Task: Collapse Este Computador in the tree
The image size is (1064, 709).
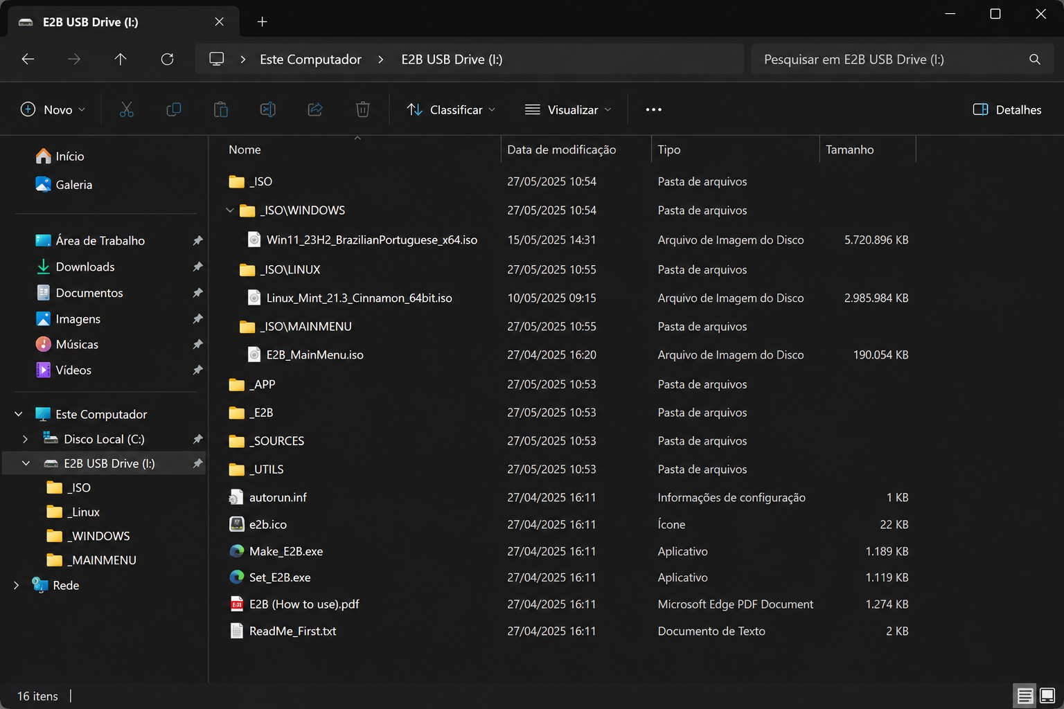Action: click(19, 414)
